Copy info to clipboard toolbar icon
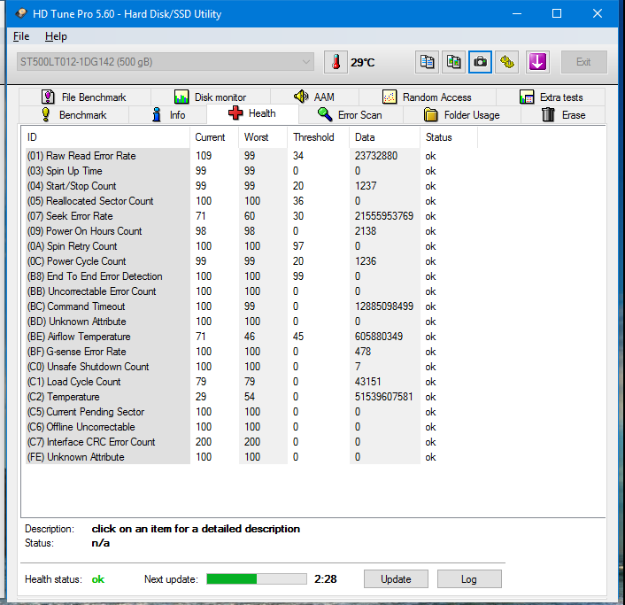The height and width of the screenshot is (605, 625). pyautogui.click(x=427, y=62)
